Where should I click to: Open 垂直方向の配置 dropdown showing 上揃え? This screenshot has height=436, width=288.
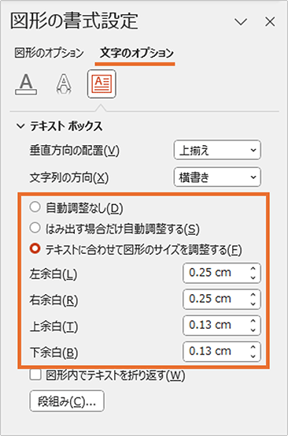[x=217, y=150]
